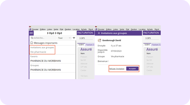Select PHARMACIE DU MORBIHAN under Groupes
This screenshot has height=105, width=190.
point(45,70)
